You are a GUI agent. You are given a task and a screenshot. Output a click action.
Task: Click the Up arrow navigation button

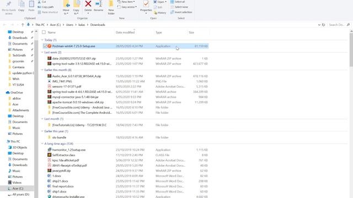point(23,25)
